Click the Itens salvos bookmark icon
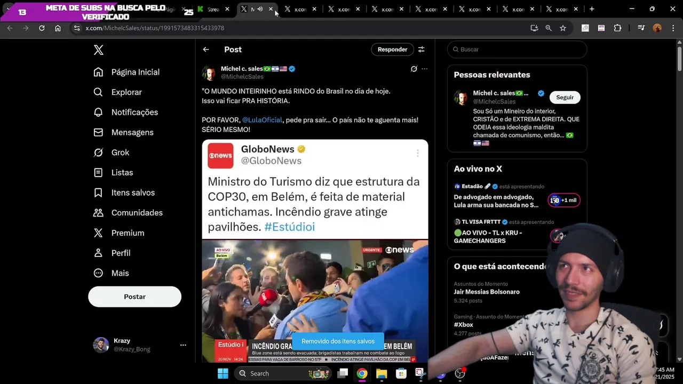This screenshot has width=683, height=384. (x=98, y=193)
